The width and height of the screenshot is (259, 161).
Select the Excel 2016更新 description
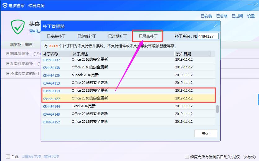point(83,106)
